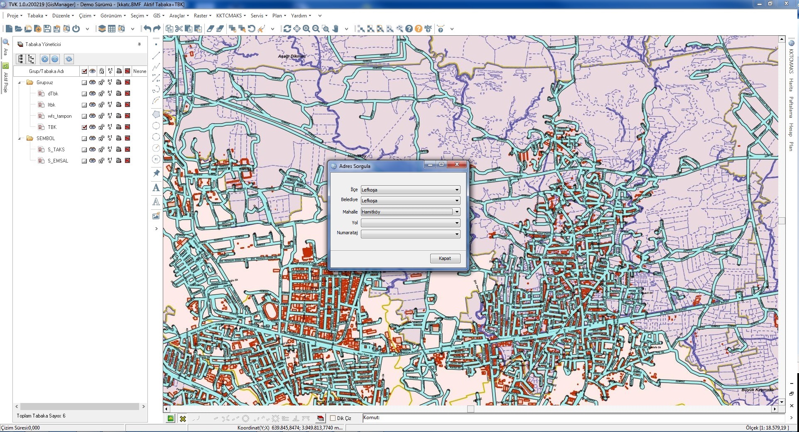Viewport: 799px width, 432px height.
Task: Click the New project icon in toolbar
Action: pos(9,29)
